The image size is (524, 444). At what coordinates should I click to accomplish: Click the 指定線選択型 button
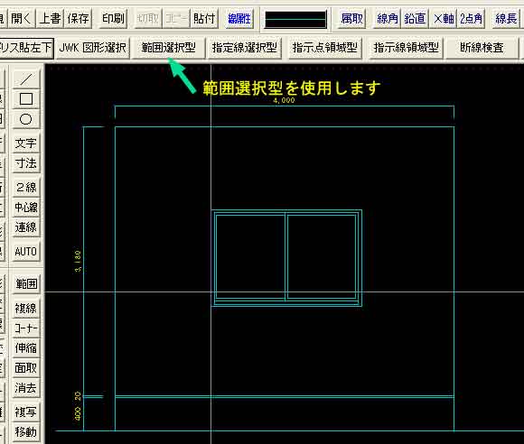tap(245, 48)
